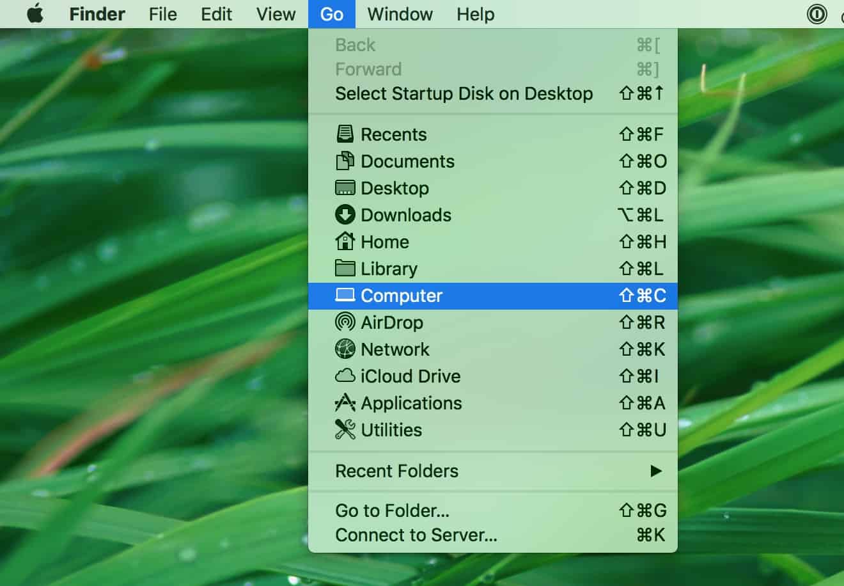The image size is (844, 586).
Task: Choose Go to Folder… menu item
Action: [x=392, y=511]
